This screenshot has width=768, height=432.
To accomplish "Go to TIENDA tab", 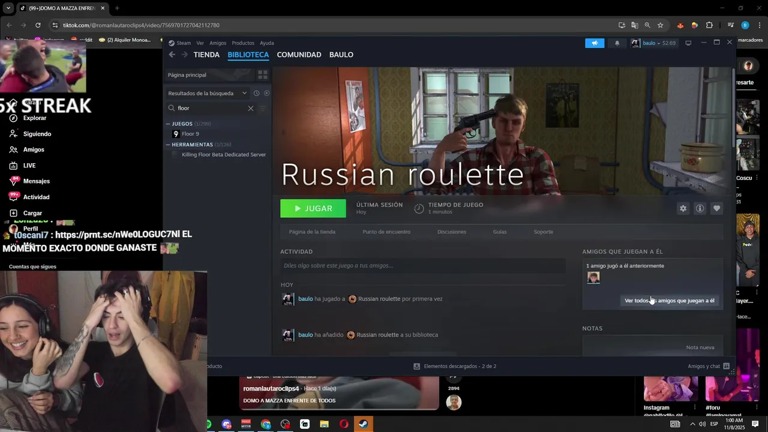I will [x=206, y=55].
